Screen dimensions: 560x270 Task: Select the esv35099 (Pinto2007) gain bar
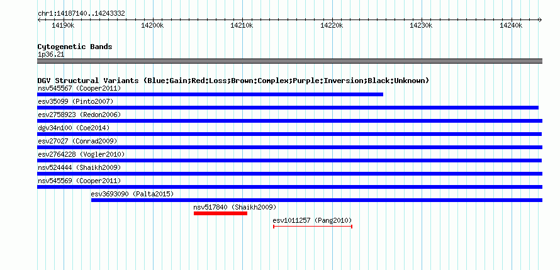point(288,108)
